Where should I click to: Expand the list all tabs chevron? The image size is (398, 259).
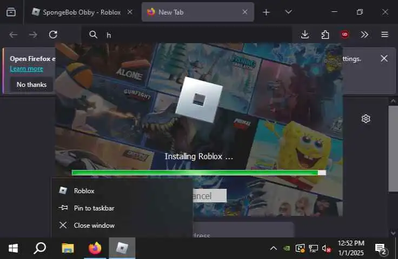point(288,12)
